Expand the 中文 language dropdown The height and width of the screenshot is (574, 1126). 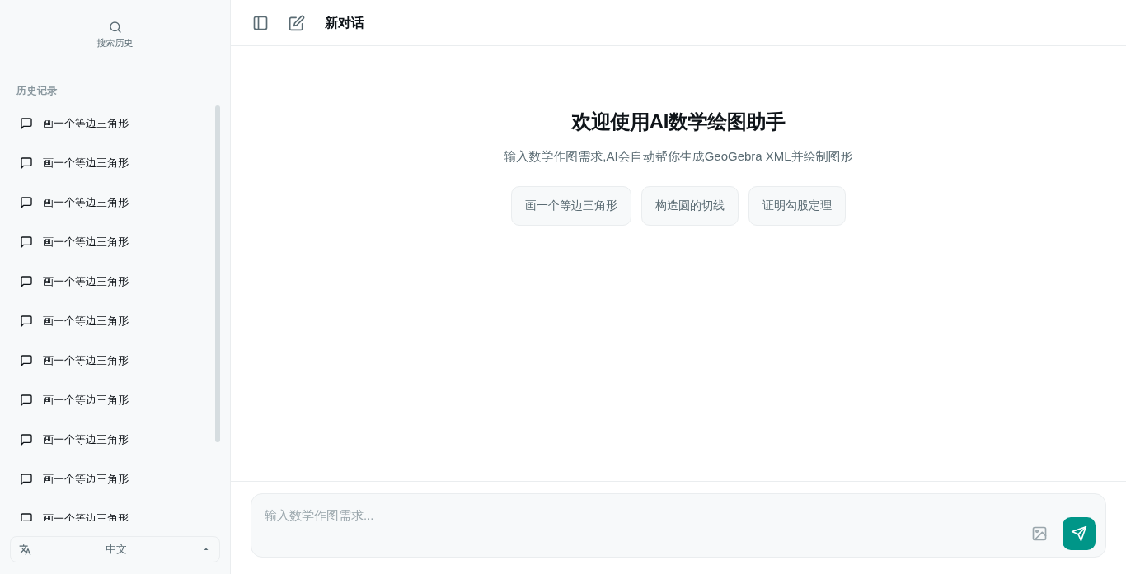(115, 549)
